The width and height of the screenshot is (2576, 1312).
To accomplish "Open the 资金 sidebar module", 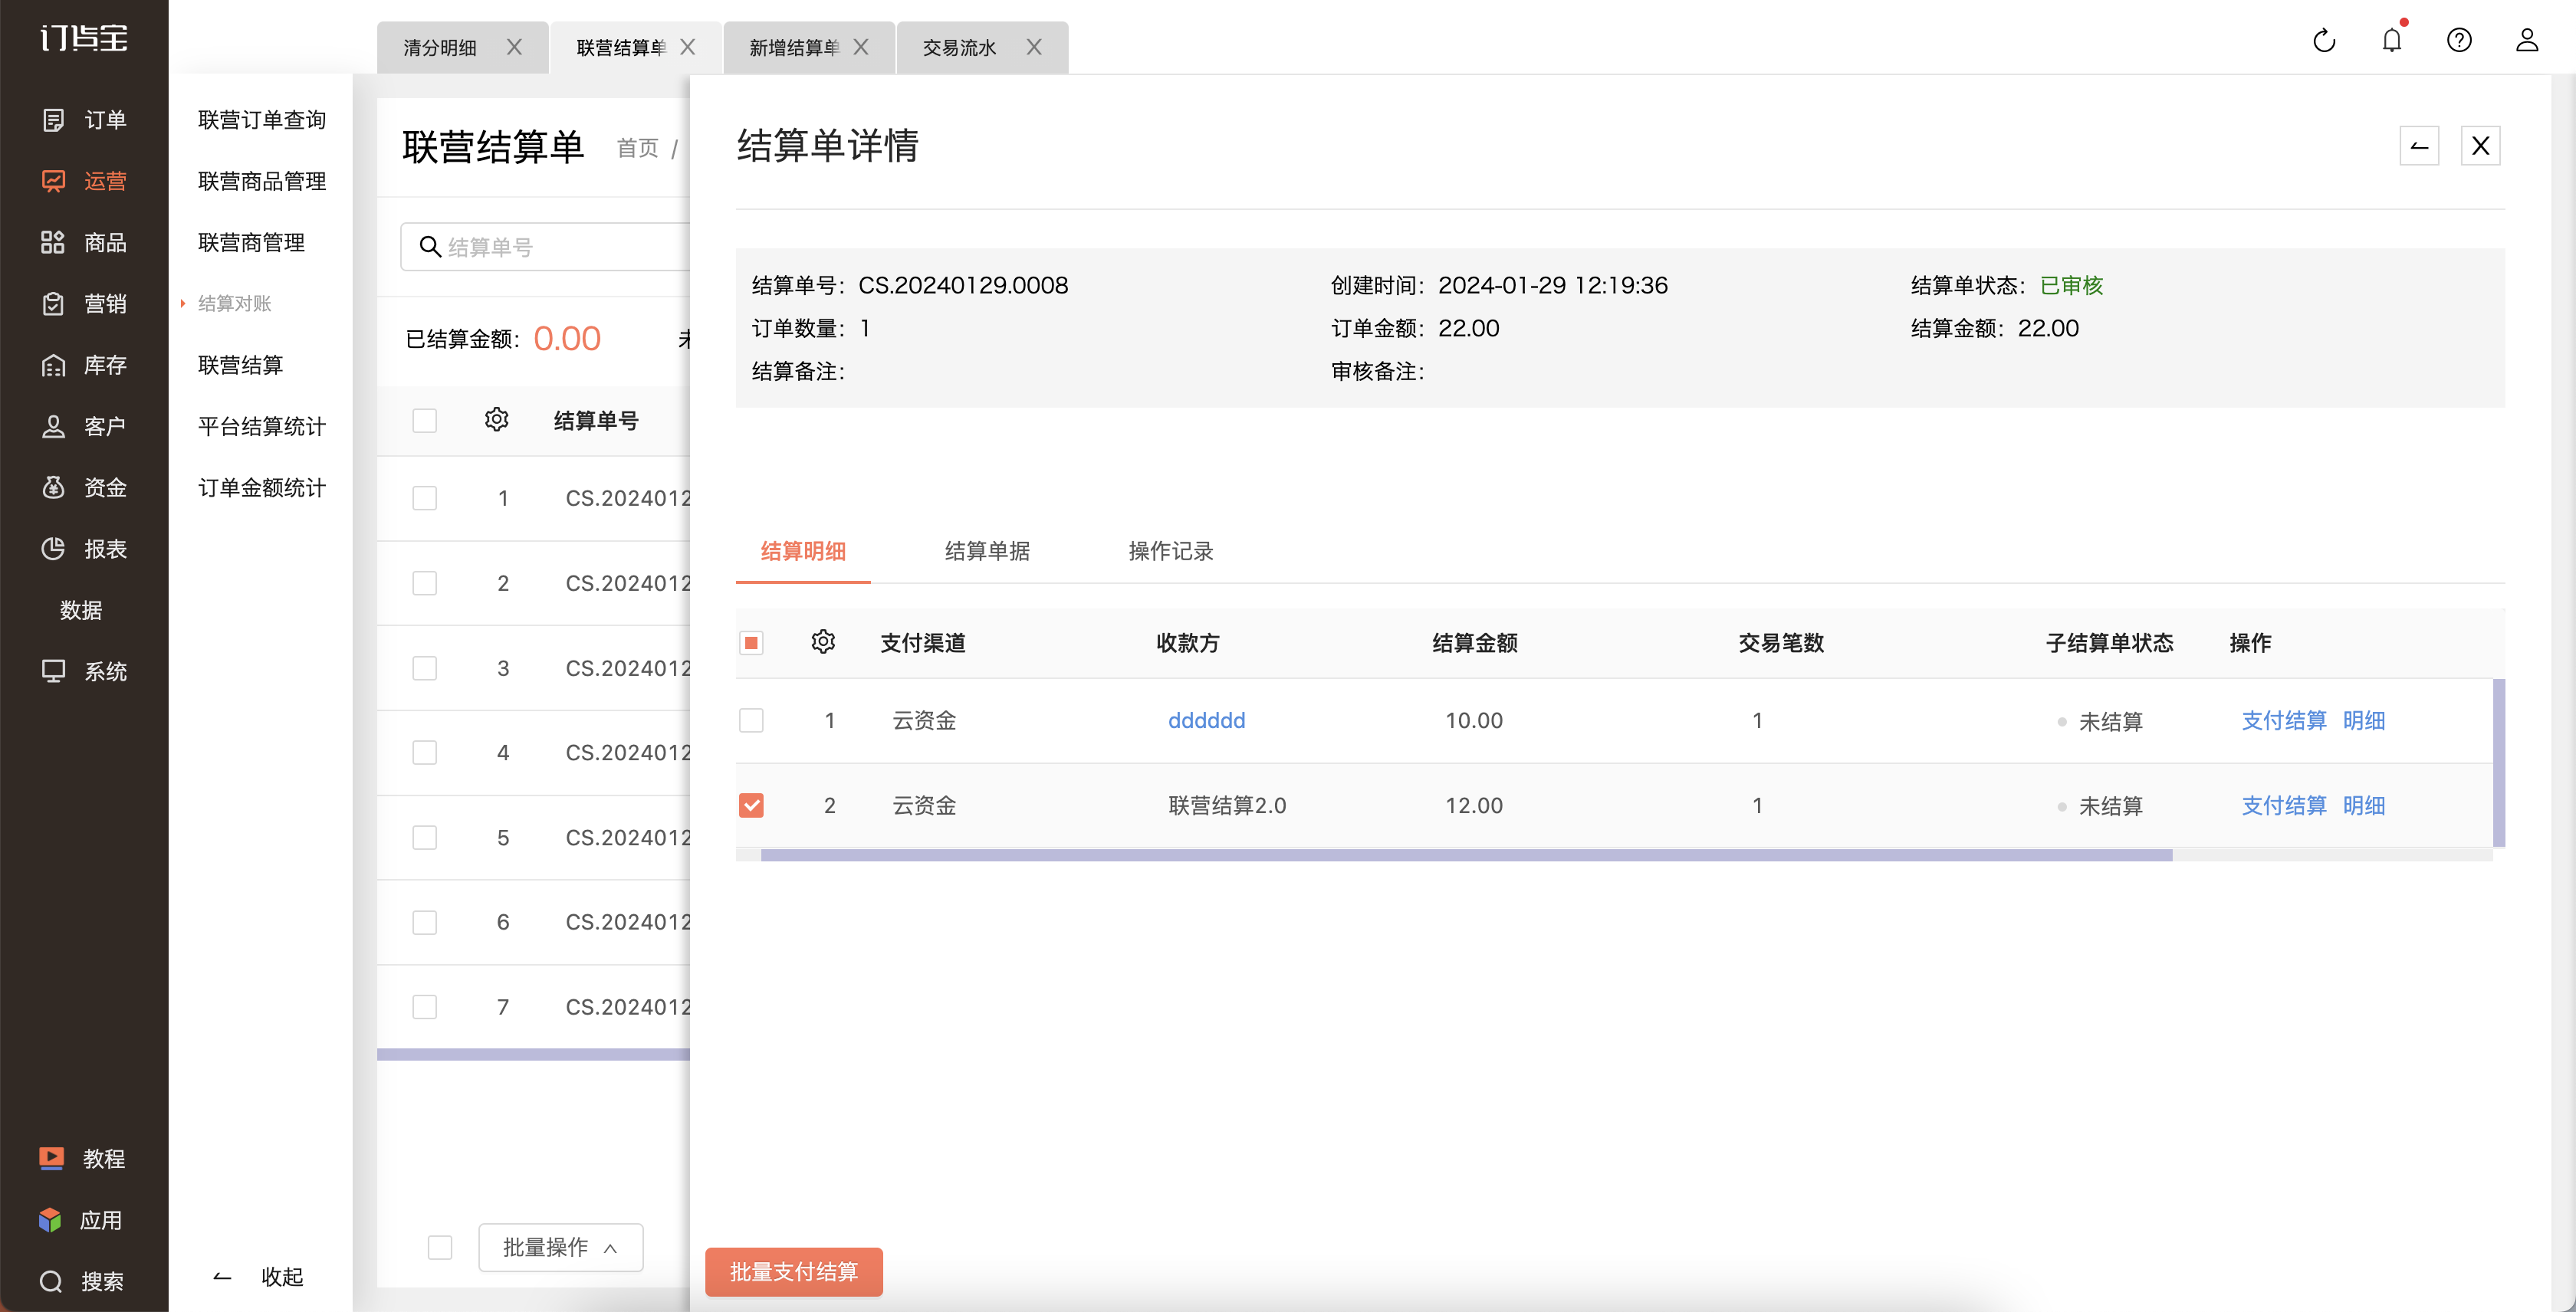I will (84, 487).
